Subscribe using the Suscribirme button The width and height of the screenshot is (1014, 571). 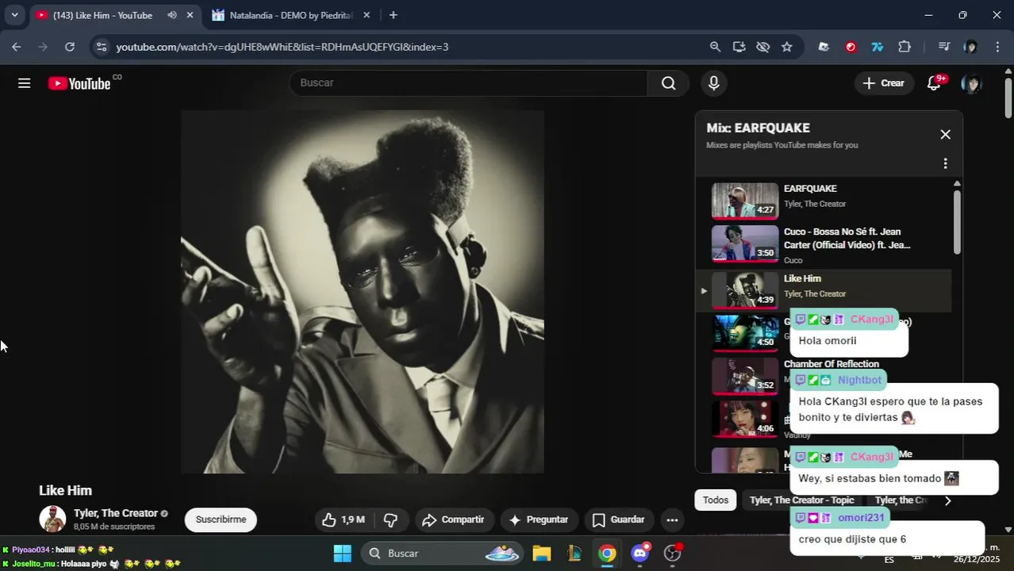pyautogui.click(x=221, y=520)
